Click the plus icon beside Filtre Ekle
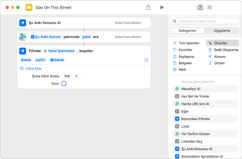 coord(22,69)
